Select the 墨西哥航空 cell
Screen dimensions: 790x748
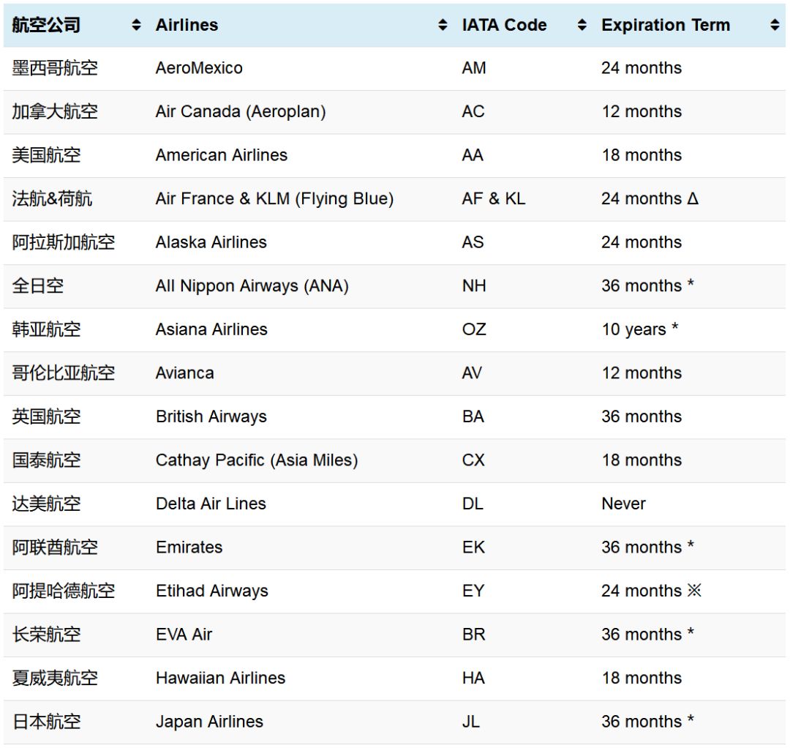click(55, 68)
